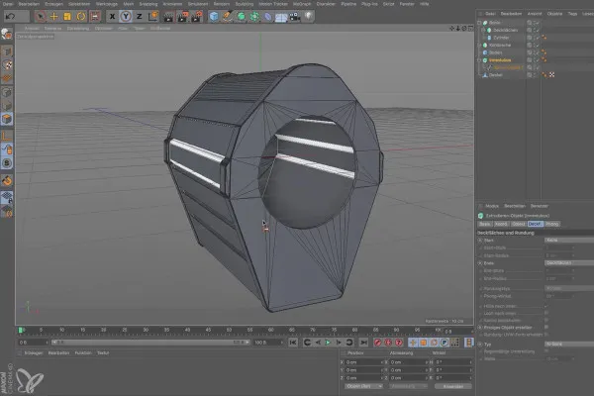This screenshot has width=594, height=396.
Task: Switch to the Deckel tab in attributes
Action: click(x=534, y=224)
